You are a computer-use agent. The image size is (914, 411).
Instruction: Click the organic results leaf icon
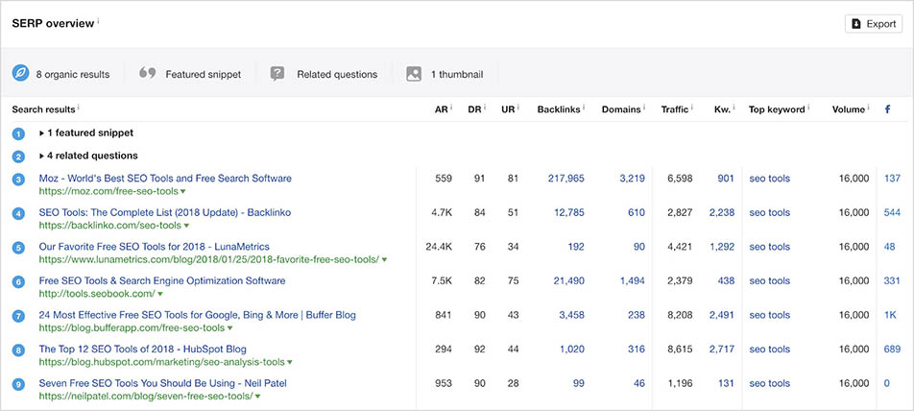coord(20,73)
